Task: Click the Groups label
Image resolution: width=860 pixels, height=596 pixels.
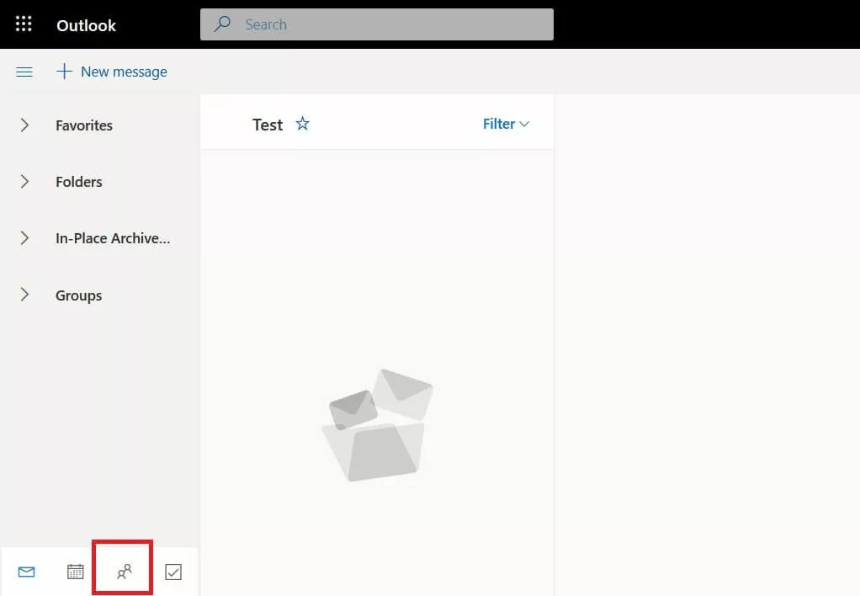Action: [78, 295]
